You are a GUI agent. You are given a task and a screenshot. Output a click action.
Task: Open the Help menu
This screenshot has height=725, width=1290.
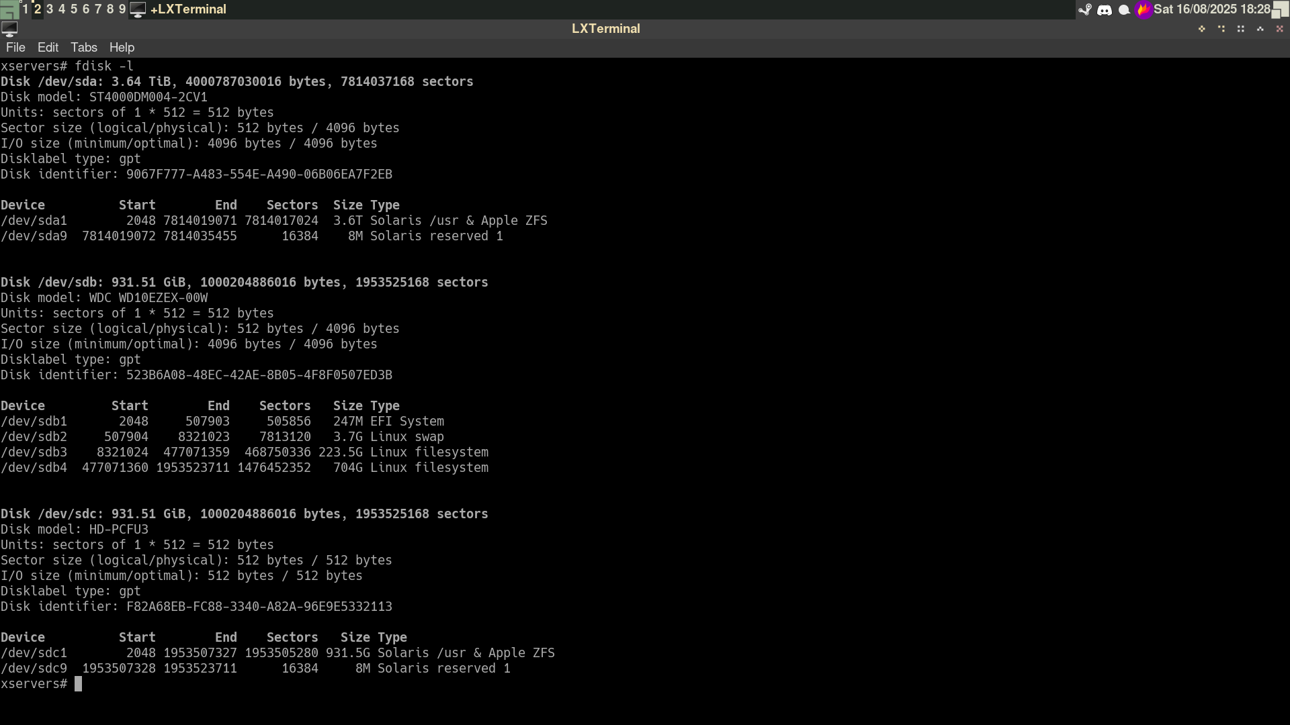tap(122, 48)
